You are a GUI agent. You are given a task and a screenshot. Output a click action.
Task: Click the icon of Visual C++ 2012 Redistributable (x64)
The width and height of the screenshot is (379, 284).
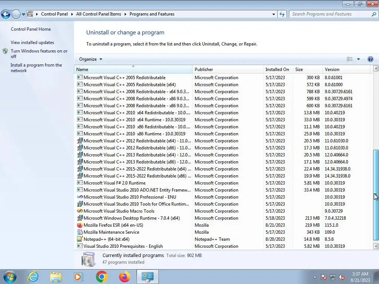tap(80, 141)
